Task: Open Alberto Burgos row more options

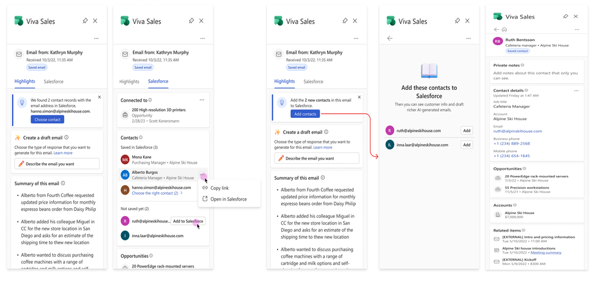Action: pos(203,175)
